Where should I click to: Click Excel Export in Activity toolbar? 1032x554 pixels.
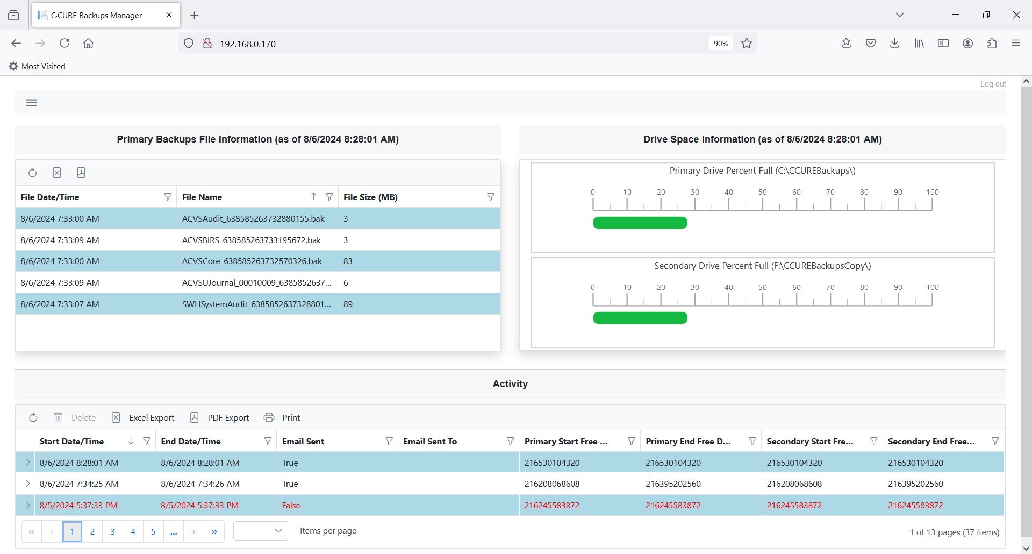click(x=143, y=417)
